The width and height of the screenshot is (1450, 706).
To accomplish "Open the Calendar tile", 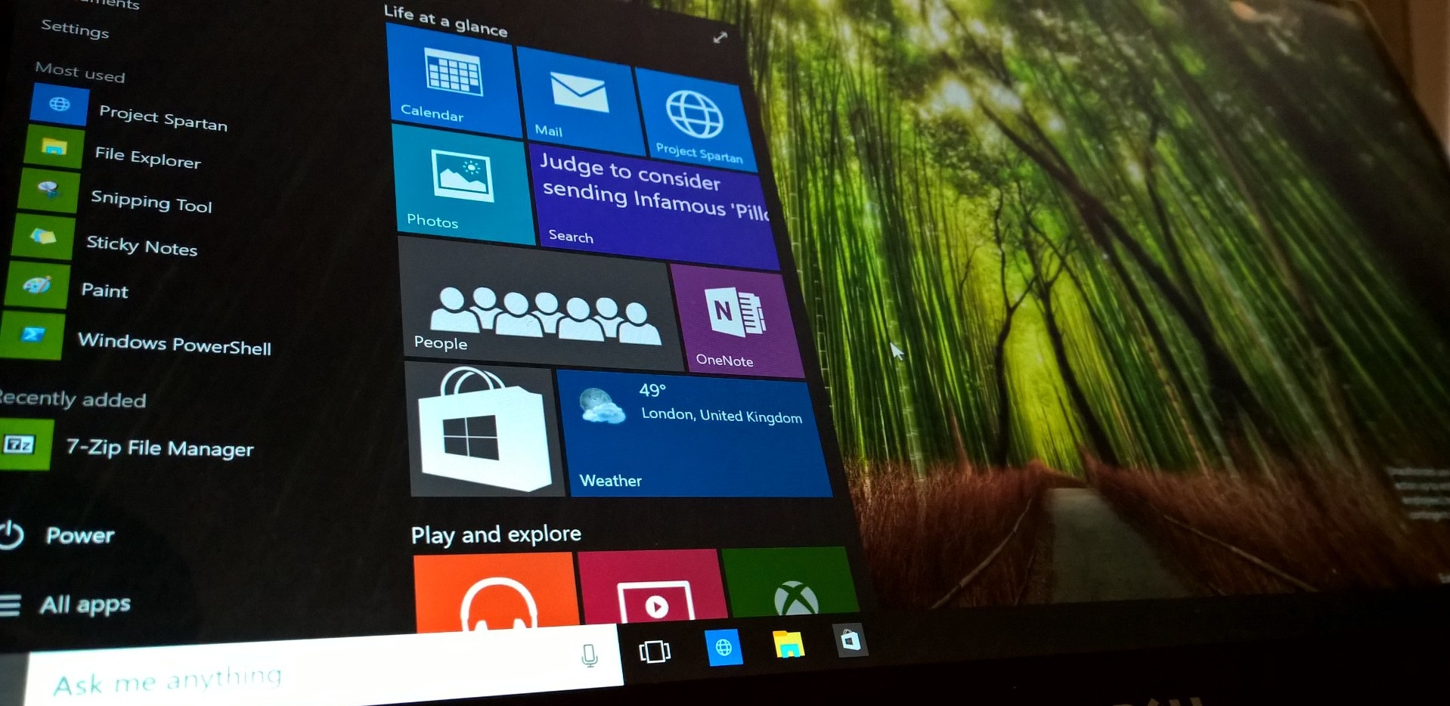I will (454, 82).
